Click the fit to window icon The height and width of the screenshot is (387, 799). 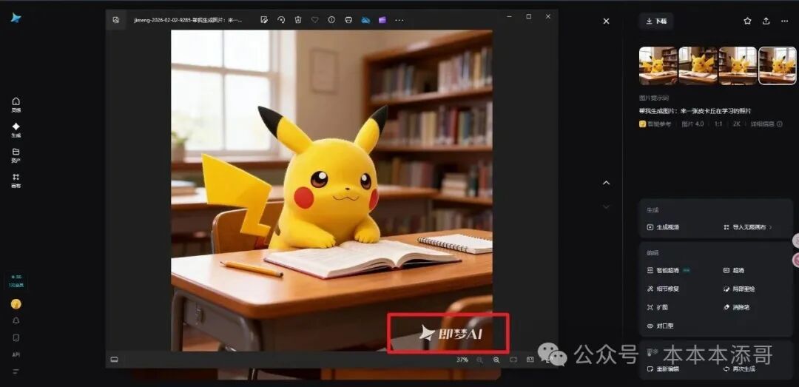[x=513, y=360]
